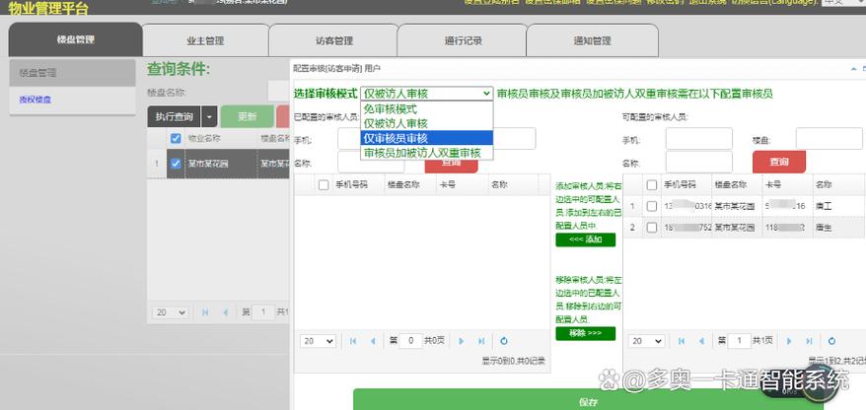Click the name cell 唐生

click(x=836, y=228)
